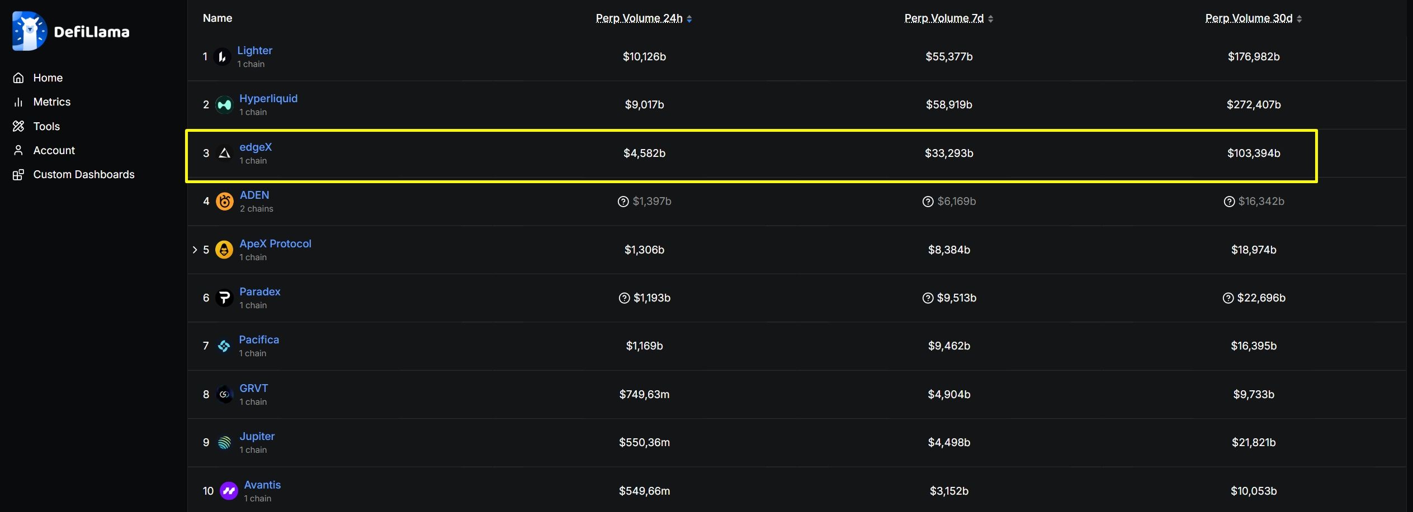Viewport: 1413px width, 512px height.
Task: Click the Jupiter protocol icon
Action: point(224,443)
